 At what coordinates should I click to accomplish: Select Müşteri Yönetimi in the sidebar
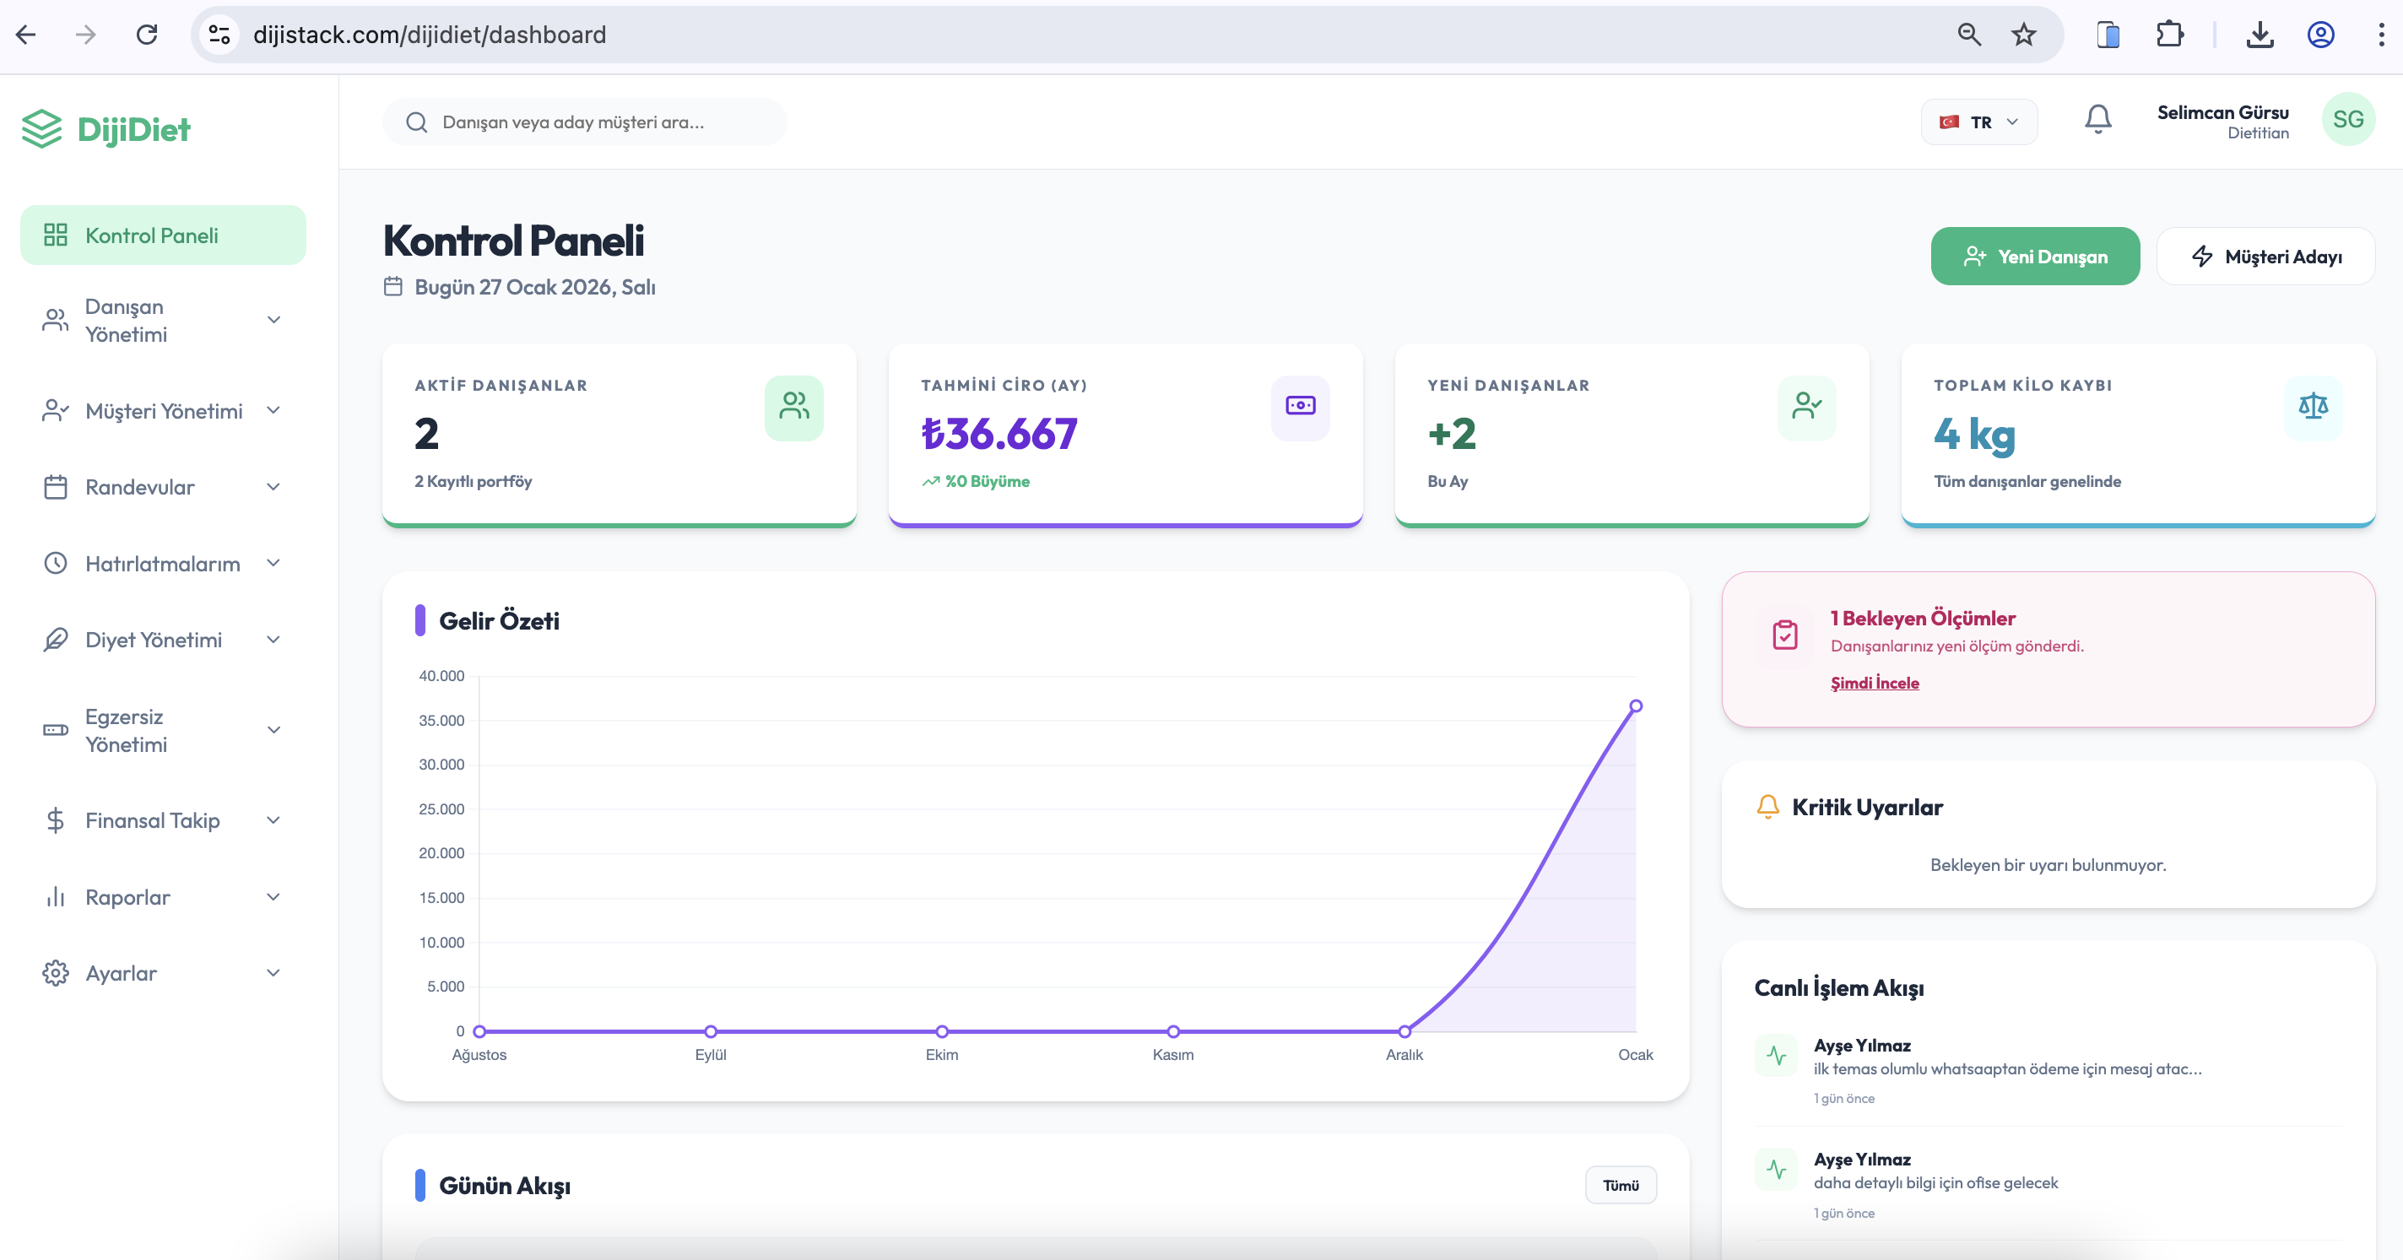(163, 410)
